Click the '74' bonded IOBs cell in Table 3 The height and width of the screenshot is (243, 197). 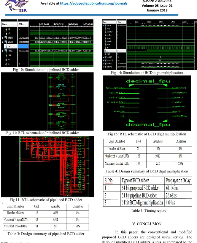pyautogui.click(x=37, y=226)
